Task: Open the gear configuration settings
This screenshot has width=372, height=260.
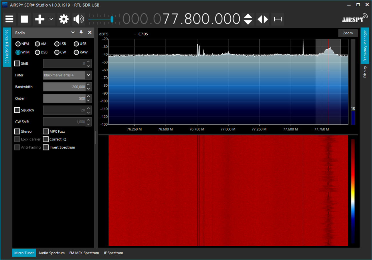Action: point(64,19)
